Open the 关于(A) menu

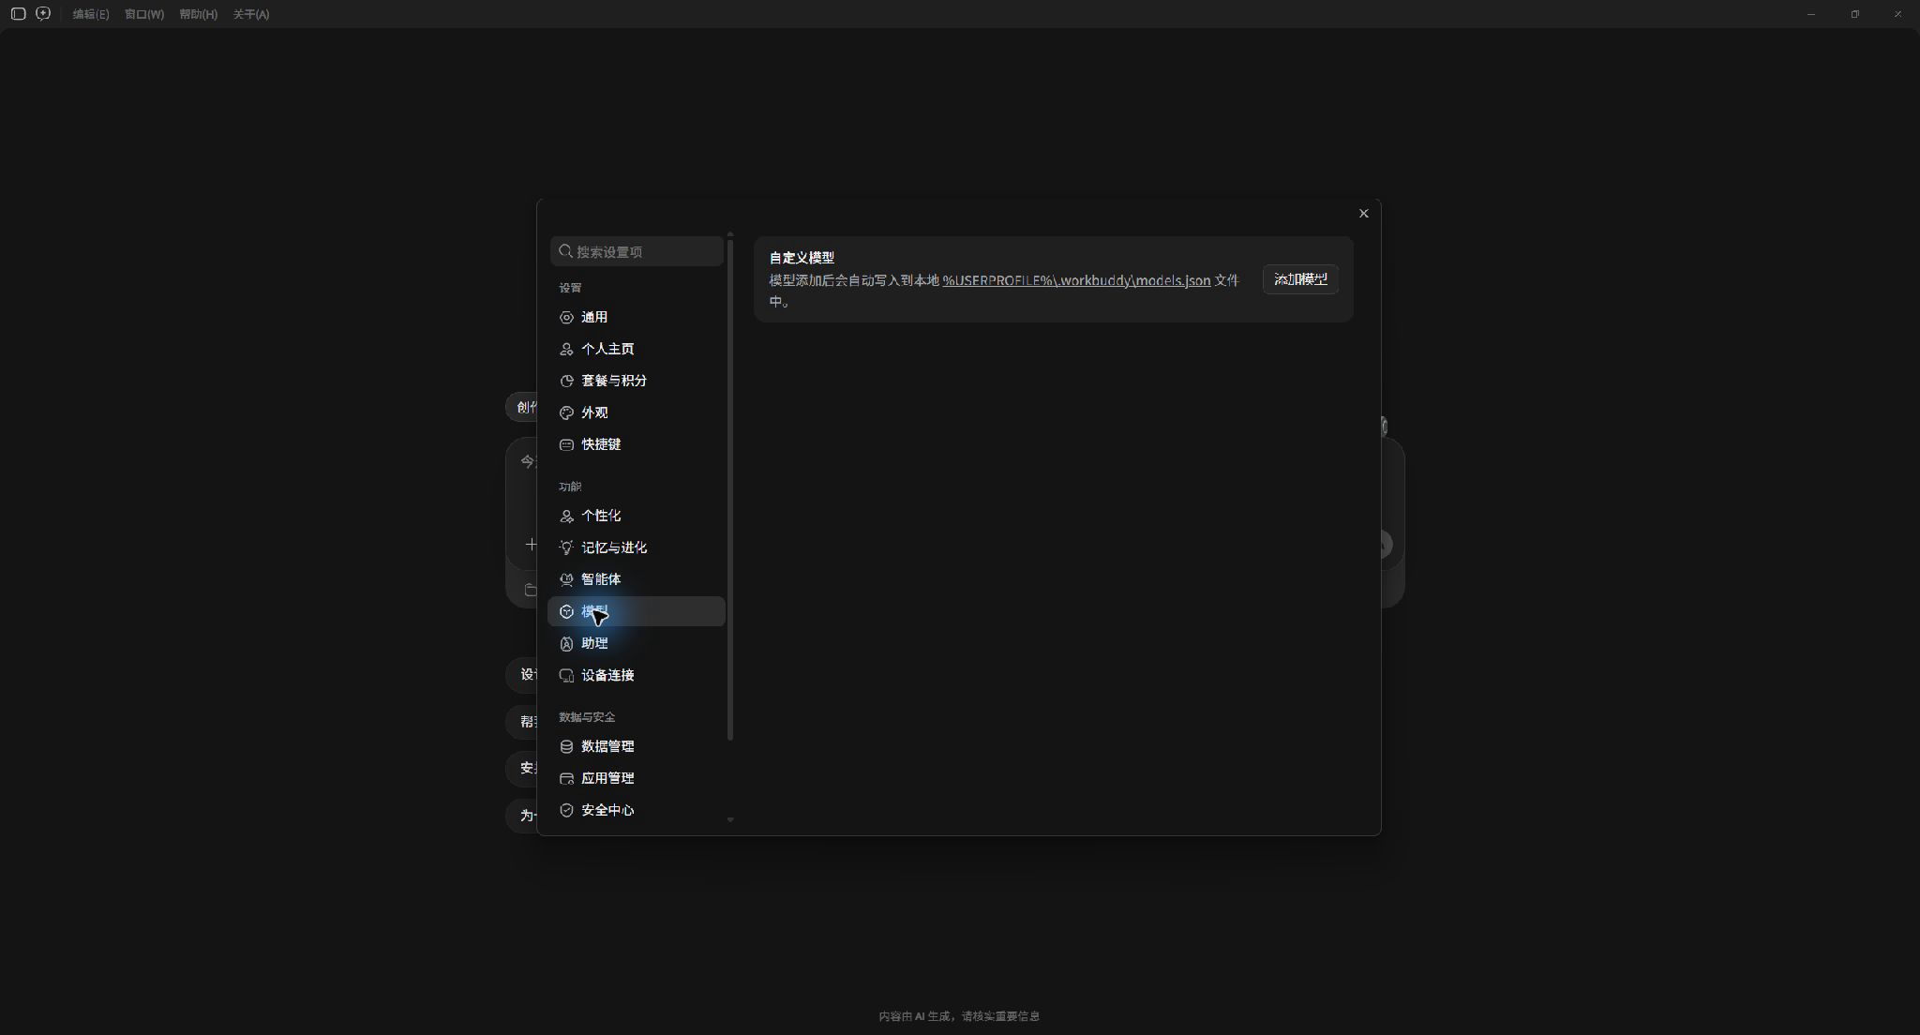pyautogui.click(x=251, y=14)
